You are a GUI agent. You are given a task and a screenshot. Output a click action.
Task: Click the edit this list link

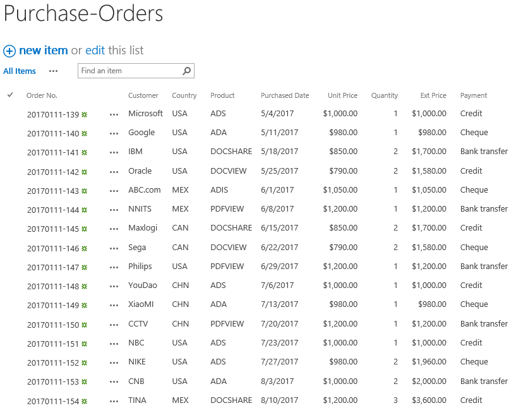95,51
